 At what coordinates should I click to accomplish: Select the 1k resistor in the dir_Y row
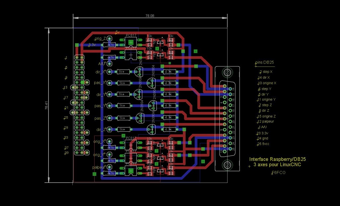click(x=124, y=94)
